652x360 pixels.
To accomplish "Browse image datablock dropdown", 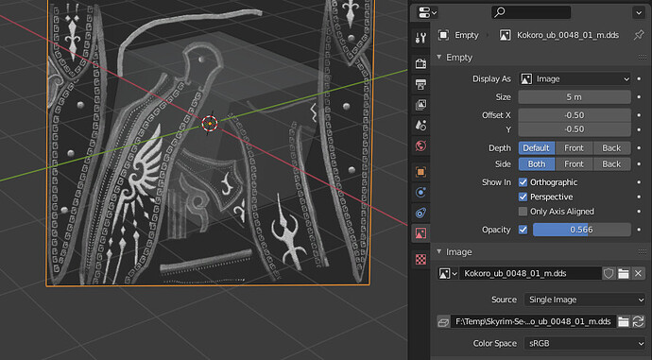I will pyautogui.click(x=448, y=273).
